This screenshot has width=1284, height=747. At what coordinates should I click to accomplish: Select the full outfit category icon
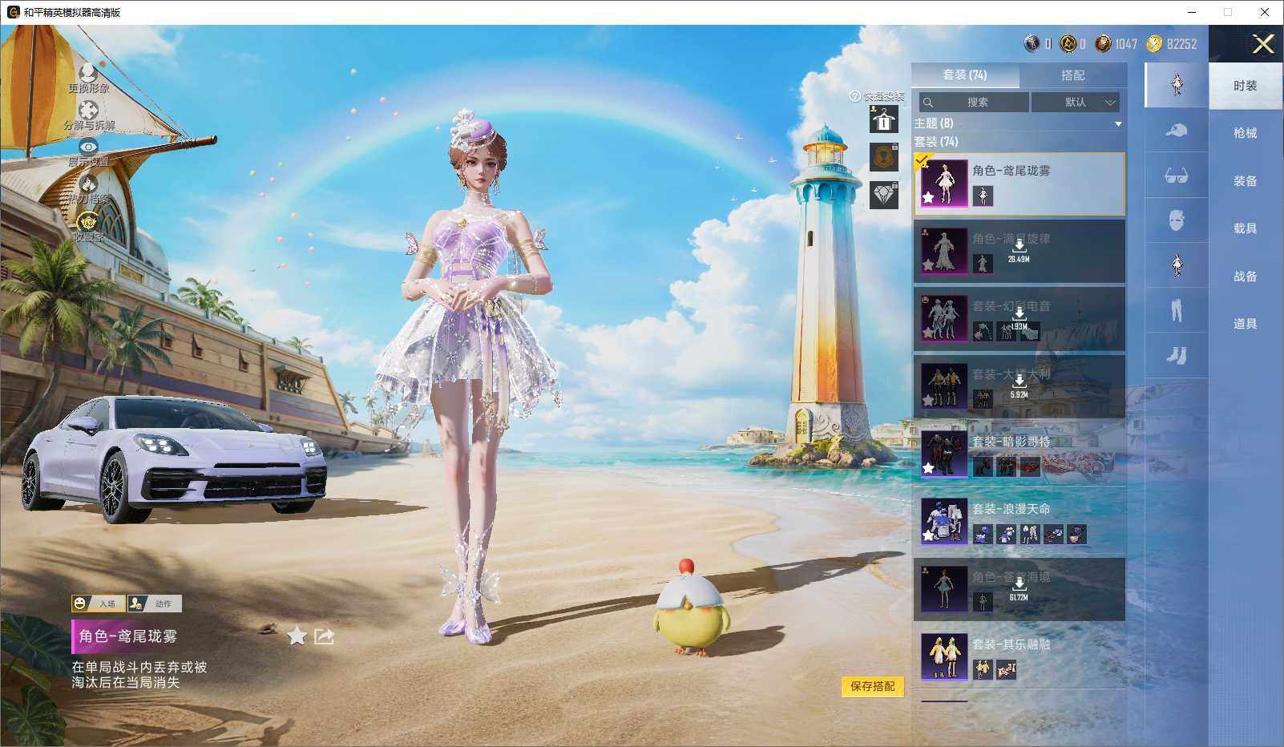coord(1176,85)
